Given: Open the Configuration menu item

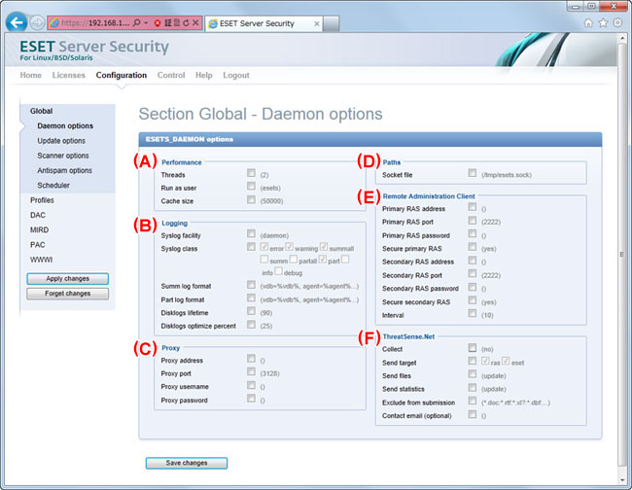Looking at the screenshot, I should point(122,75).
